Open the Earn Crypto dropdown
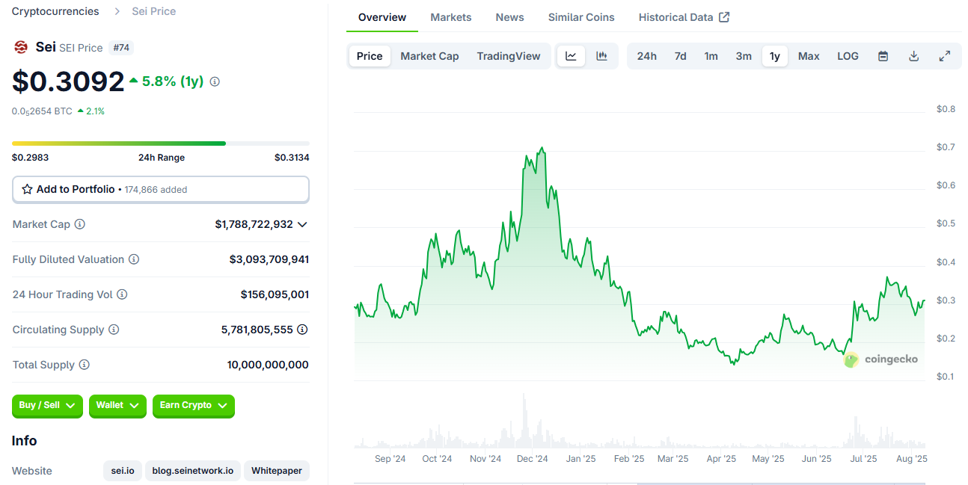Screen dimensions: 968x485 coord(194,405)
